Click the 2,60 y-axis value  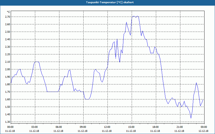point(8,24)
